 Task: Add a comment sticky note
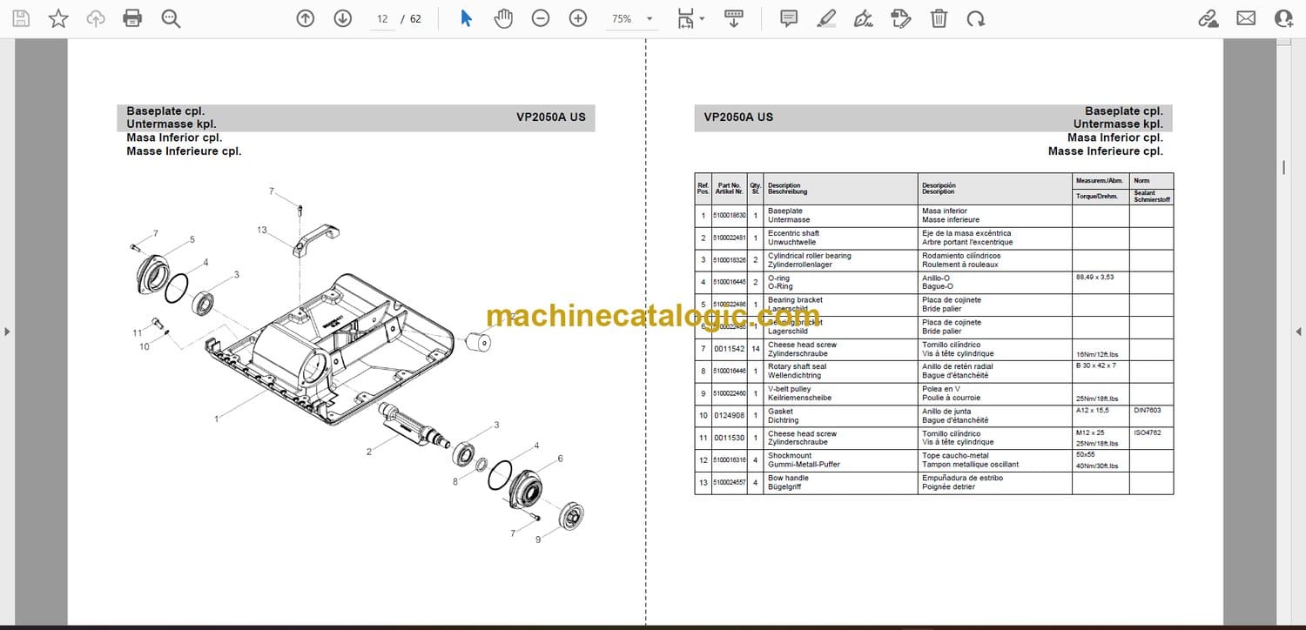[789, 18]
